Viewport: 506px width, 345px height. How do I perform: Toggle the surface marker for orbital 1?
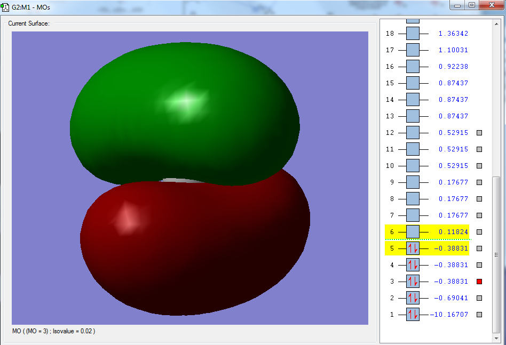pyautogui.click(x=479, y=315)
